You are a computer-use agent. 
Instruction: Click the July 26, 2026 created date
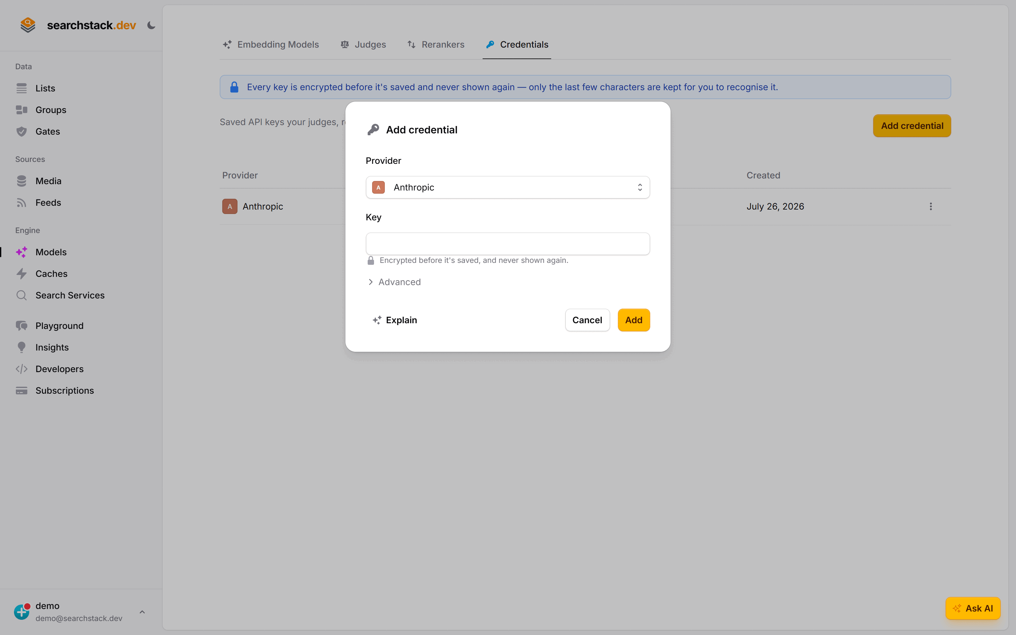(x=775, y=207)
